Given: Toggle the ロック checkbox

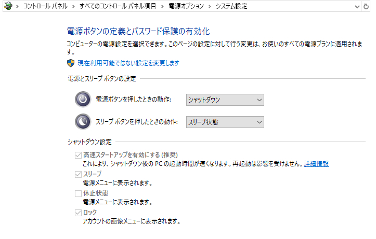Looking at the screenshot, I should [79, 213].
